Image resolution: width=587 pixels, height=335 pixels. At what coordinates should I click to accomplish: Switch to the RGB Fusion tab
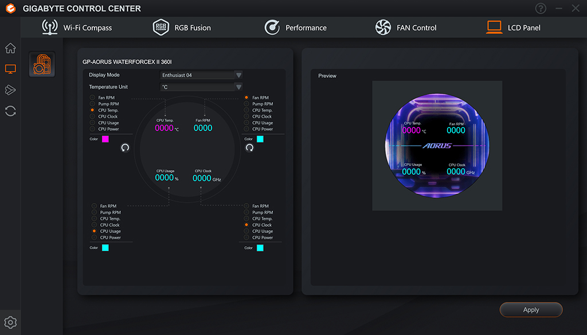182,27
